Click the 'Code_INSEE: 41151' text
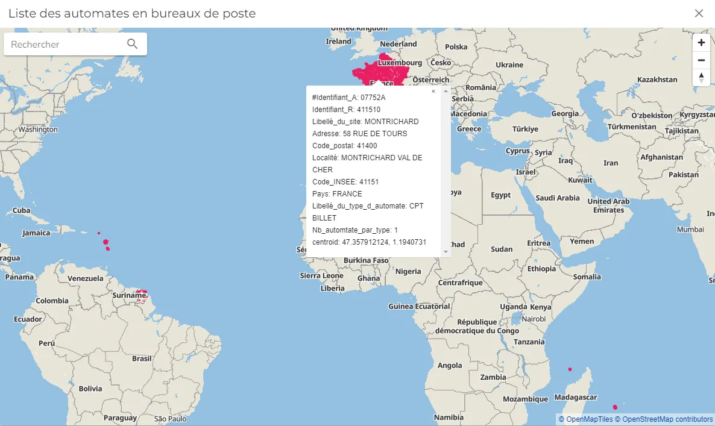The image size is (715, 426). click(345, 182)
